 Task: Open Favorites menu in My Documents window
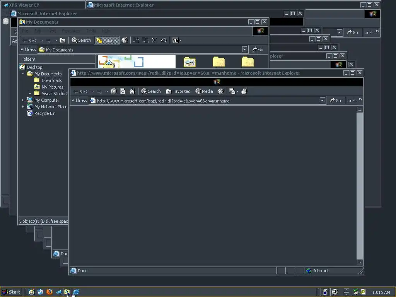[71, 31]
